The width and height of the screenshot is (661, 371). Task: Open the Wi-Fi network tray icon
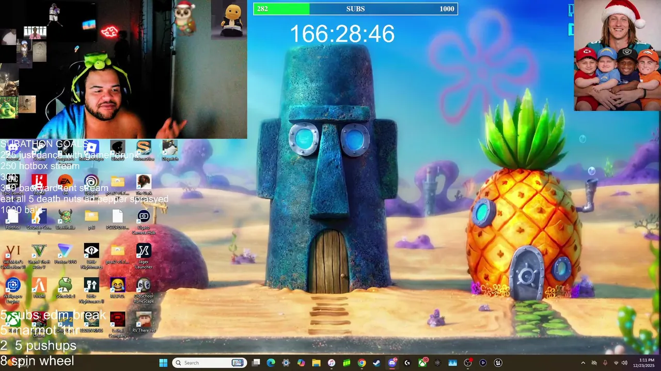(616, 363)
